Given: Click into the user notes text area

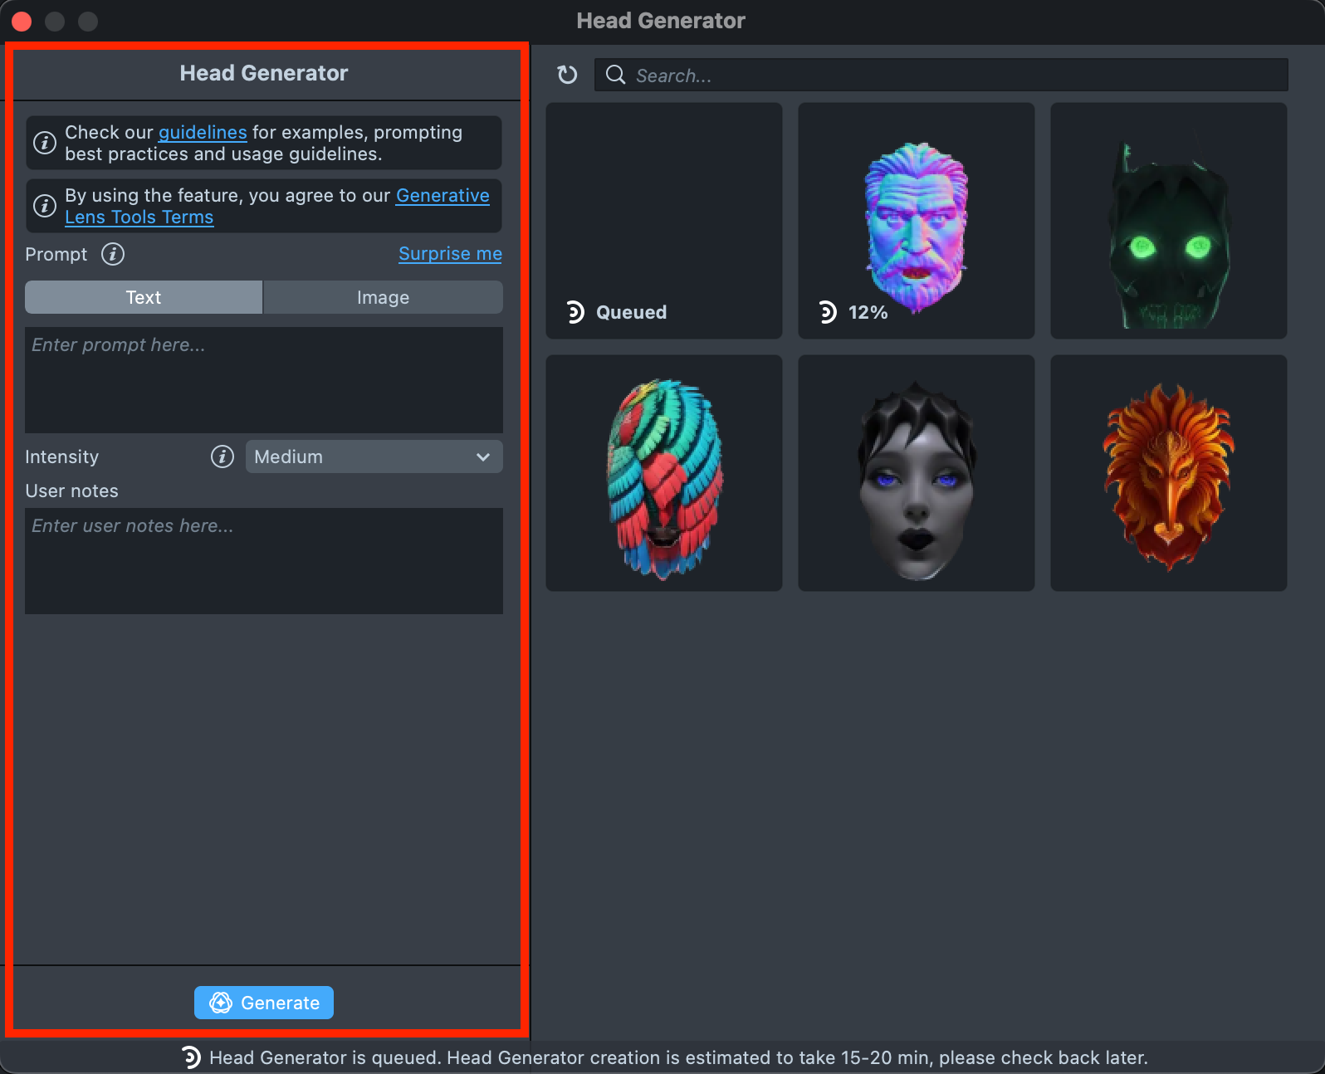Looking at the screenshot, I should coord(264,561).
